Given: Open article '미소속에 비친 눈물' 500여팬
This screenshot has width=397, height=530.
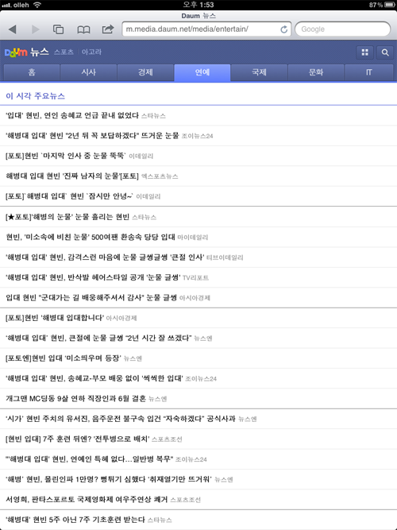Looking at the screenshot, I should click(x=198, y=237).
